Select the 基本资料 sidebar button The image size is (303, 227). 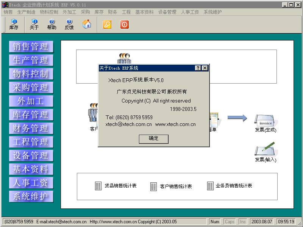click(x=31, y=169)
